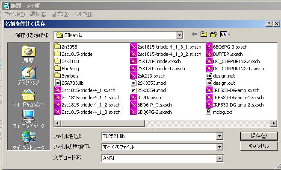Select 6BQ6PG-2.sxsch
Viewport: 281px width, 170px height.
coord(151,112)
